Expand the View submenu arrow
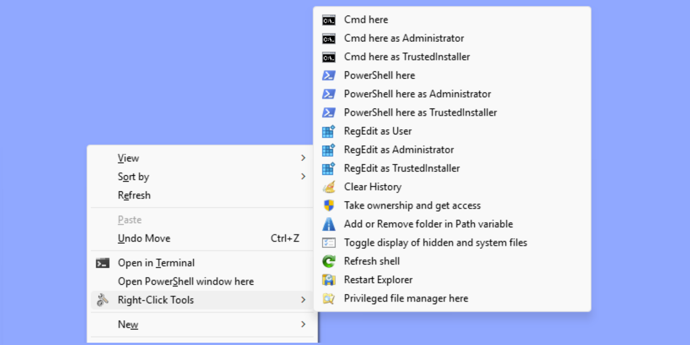The width and height of the screenshot is (690, 345). (x=303, y=158)
